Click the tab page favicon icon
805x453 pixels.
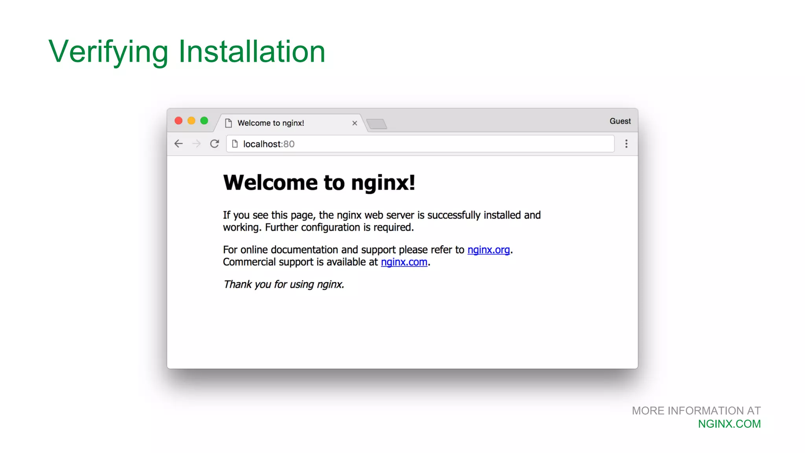[228, 123]
